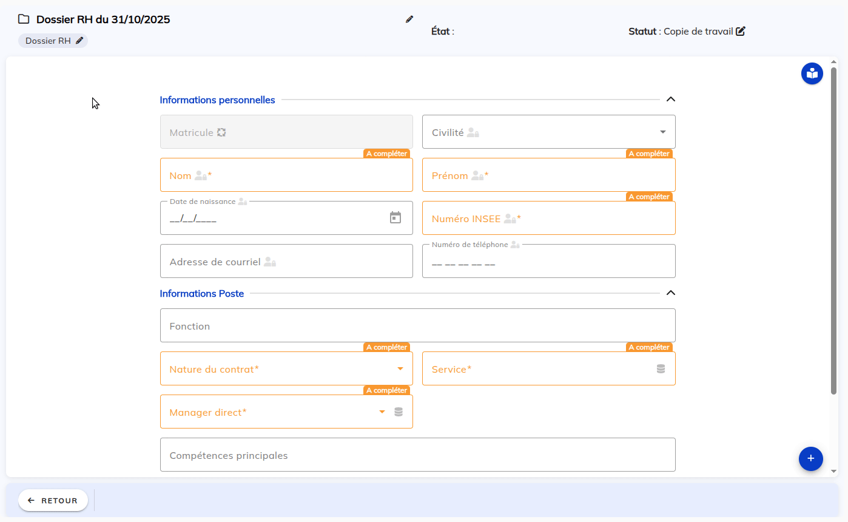Viewport: 848px width, 522px height.
Task: Click the pencil on the Dossier RH tag
Action: [x=79, y=41]
